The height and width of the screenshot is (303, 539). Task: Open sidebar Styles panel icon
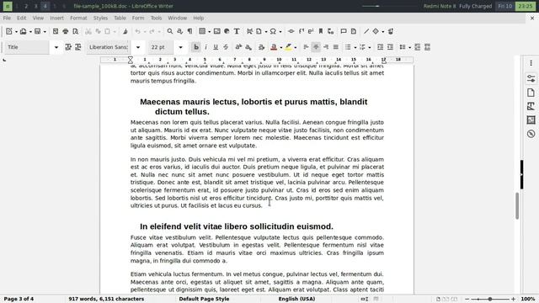(531, 106)
